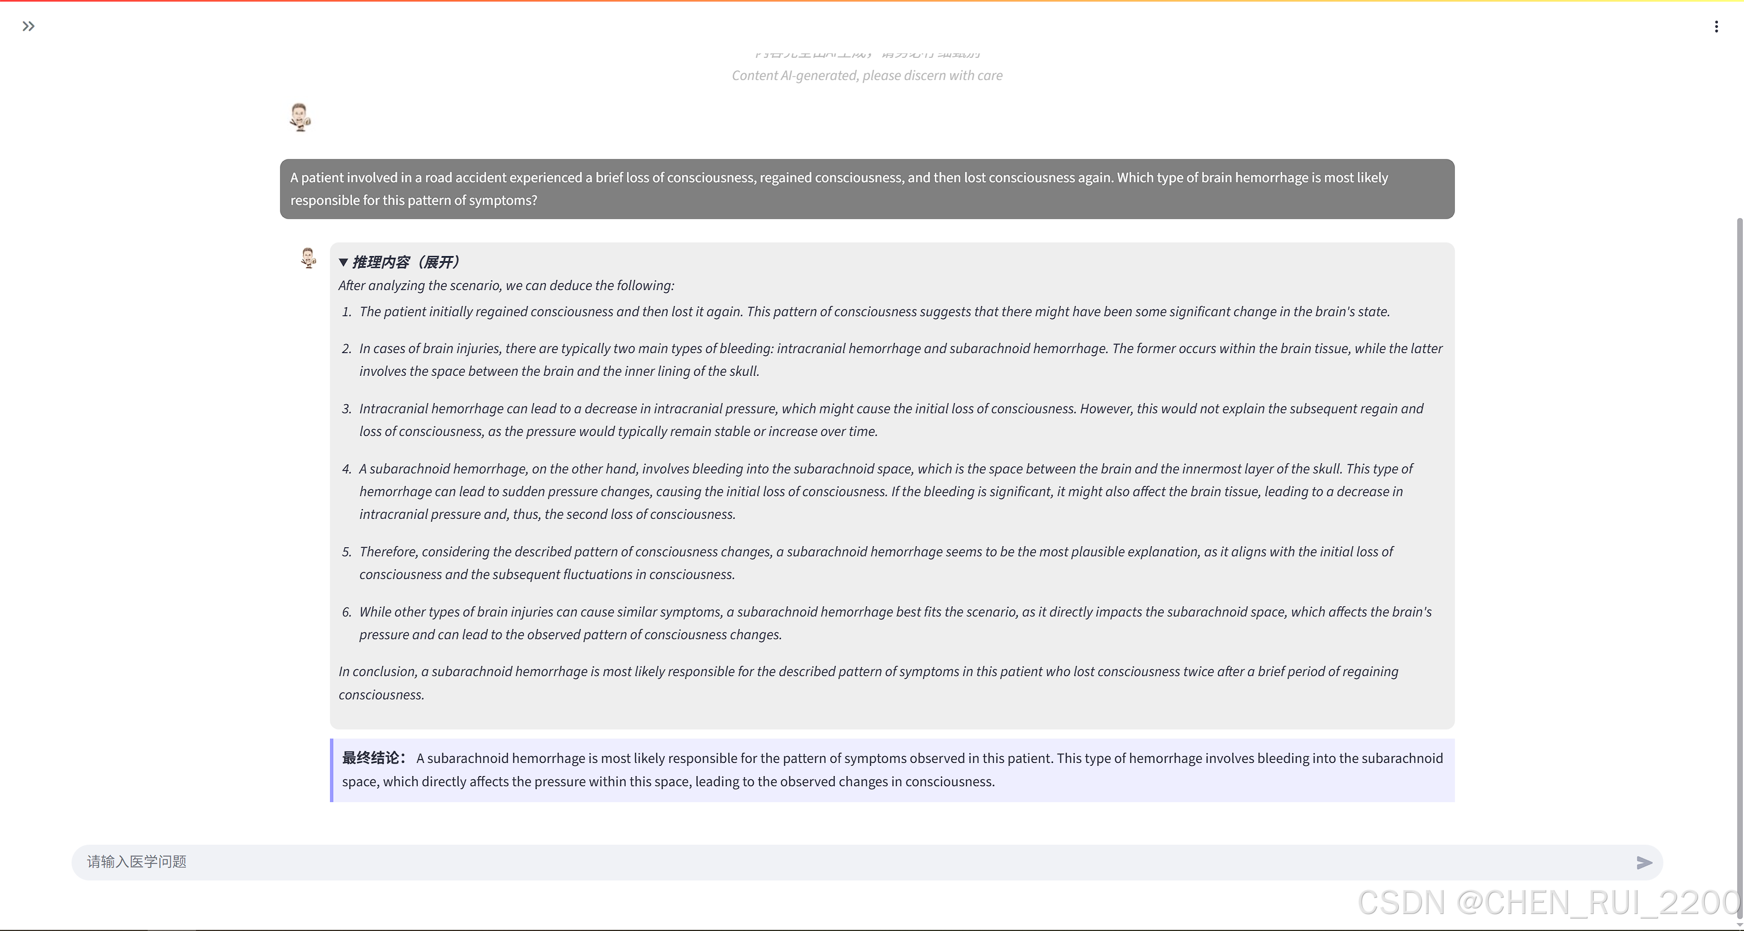This screenshot has height=931, width=1744.
Task: Expand the sidebar with double-chevron icon
Action: click(28, 26)
